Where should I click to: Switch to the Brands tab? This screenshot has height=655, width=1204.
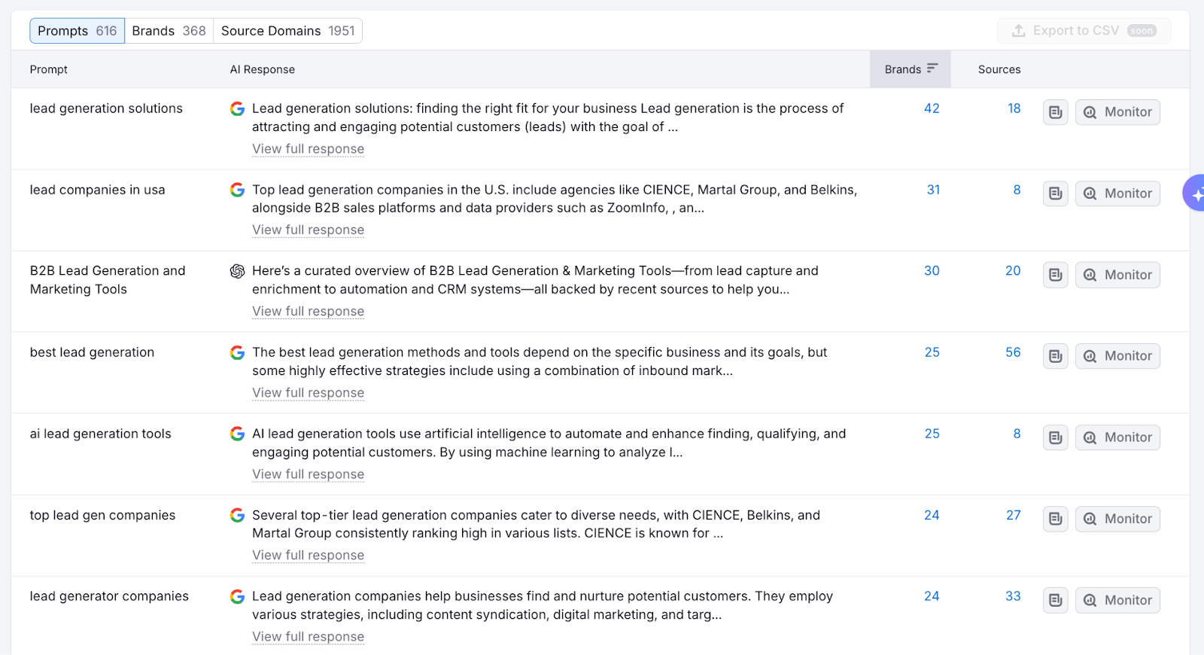tap(169, 31)
